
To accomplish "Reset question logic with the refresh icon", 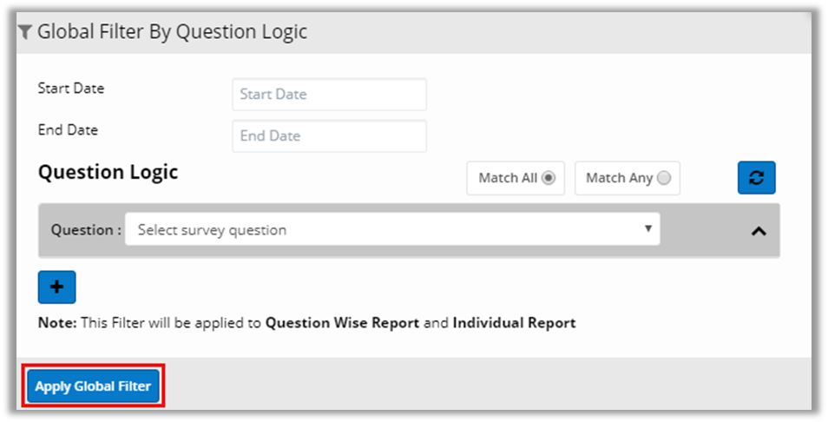I will point(756,178).
